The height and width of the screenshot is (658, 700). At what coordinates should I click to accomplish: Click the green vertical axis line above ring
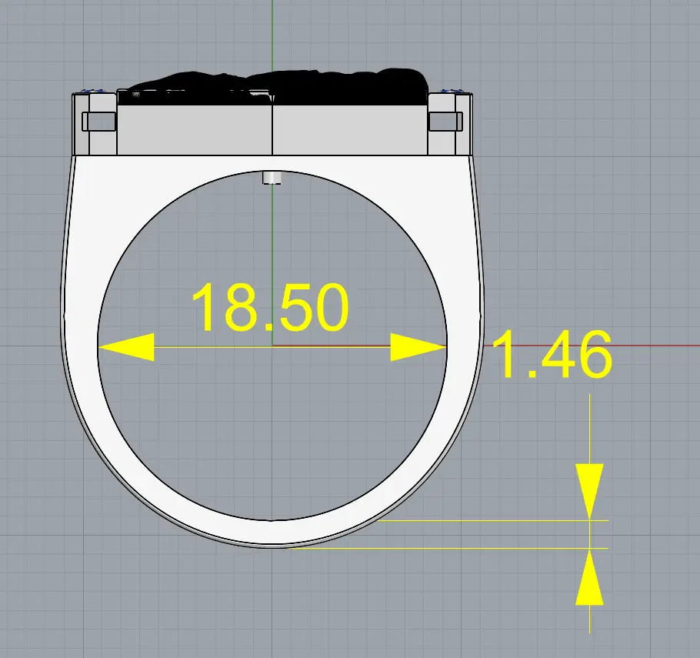(x=272, y=31)
